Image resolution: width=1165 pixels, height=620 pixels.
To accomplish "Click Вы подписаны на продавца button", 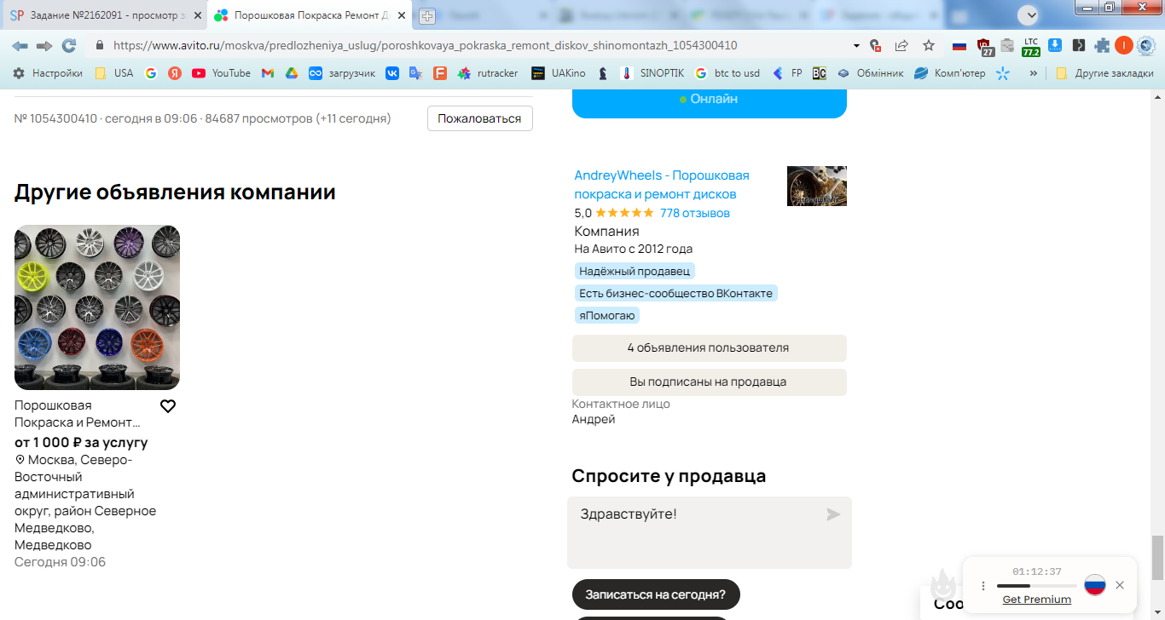I will [709, 382].
